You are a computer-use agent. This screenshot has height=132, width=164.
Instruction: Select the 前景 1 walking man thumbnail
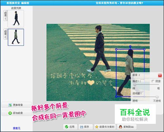[x=16, y=19]
